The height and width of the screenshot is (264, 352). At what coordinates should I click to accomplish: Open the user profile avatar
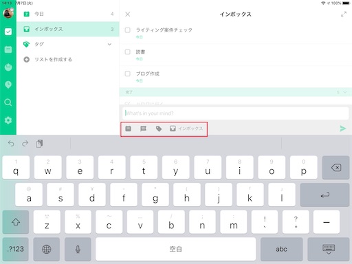(8, 13)
